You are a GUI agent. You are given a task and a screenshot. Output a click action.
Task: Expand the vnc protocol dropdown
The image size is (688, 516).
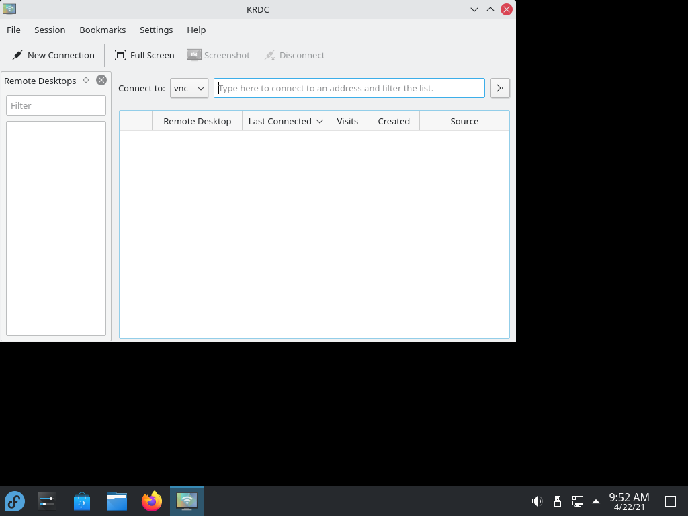189,88
